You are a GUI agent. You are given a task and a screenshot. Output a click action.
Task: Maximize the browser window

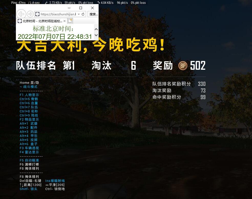pos(81,8)
